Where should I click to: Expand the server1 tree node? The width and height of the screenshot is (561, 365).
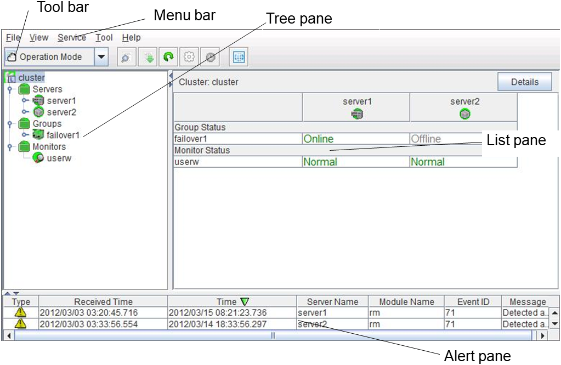pyautogui.click(x=25, y=101)
